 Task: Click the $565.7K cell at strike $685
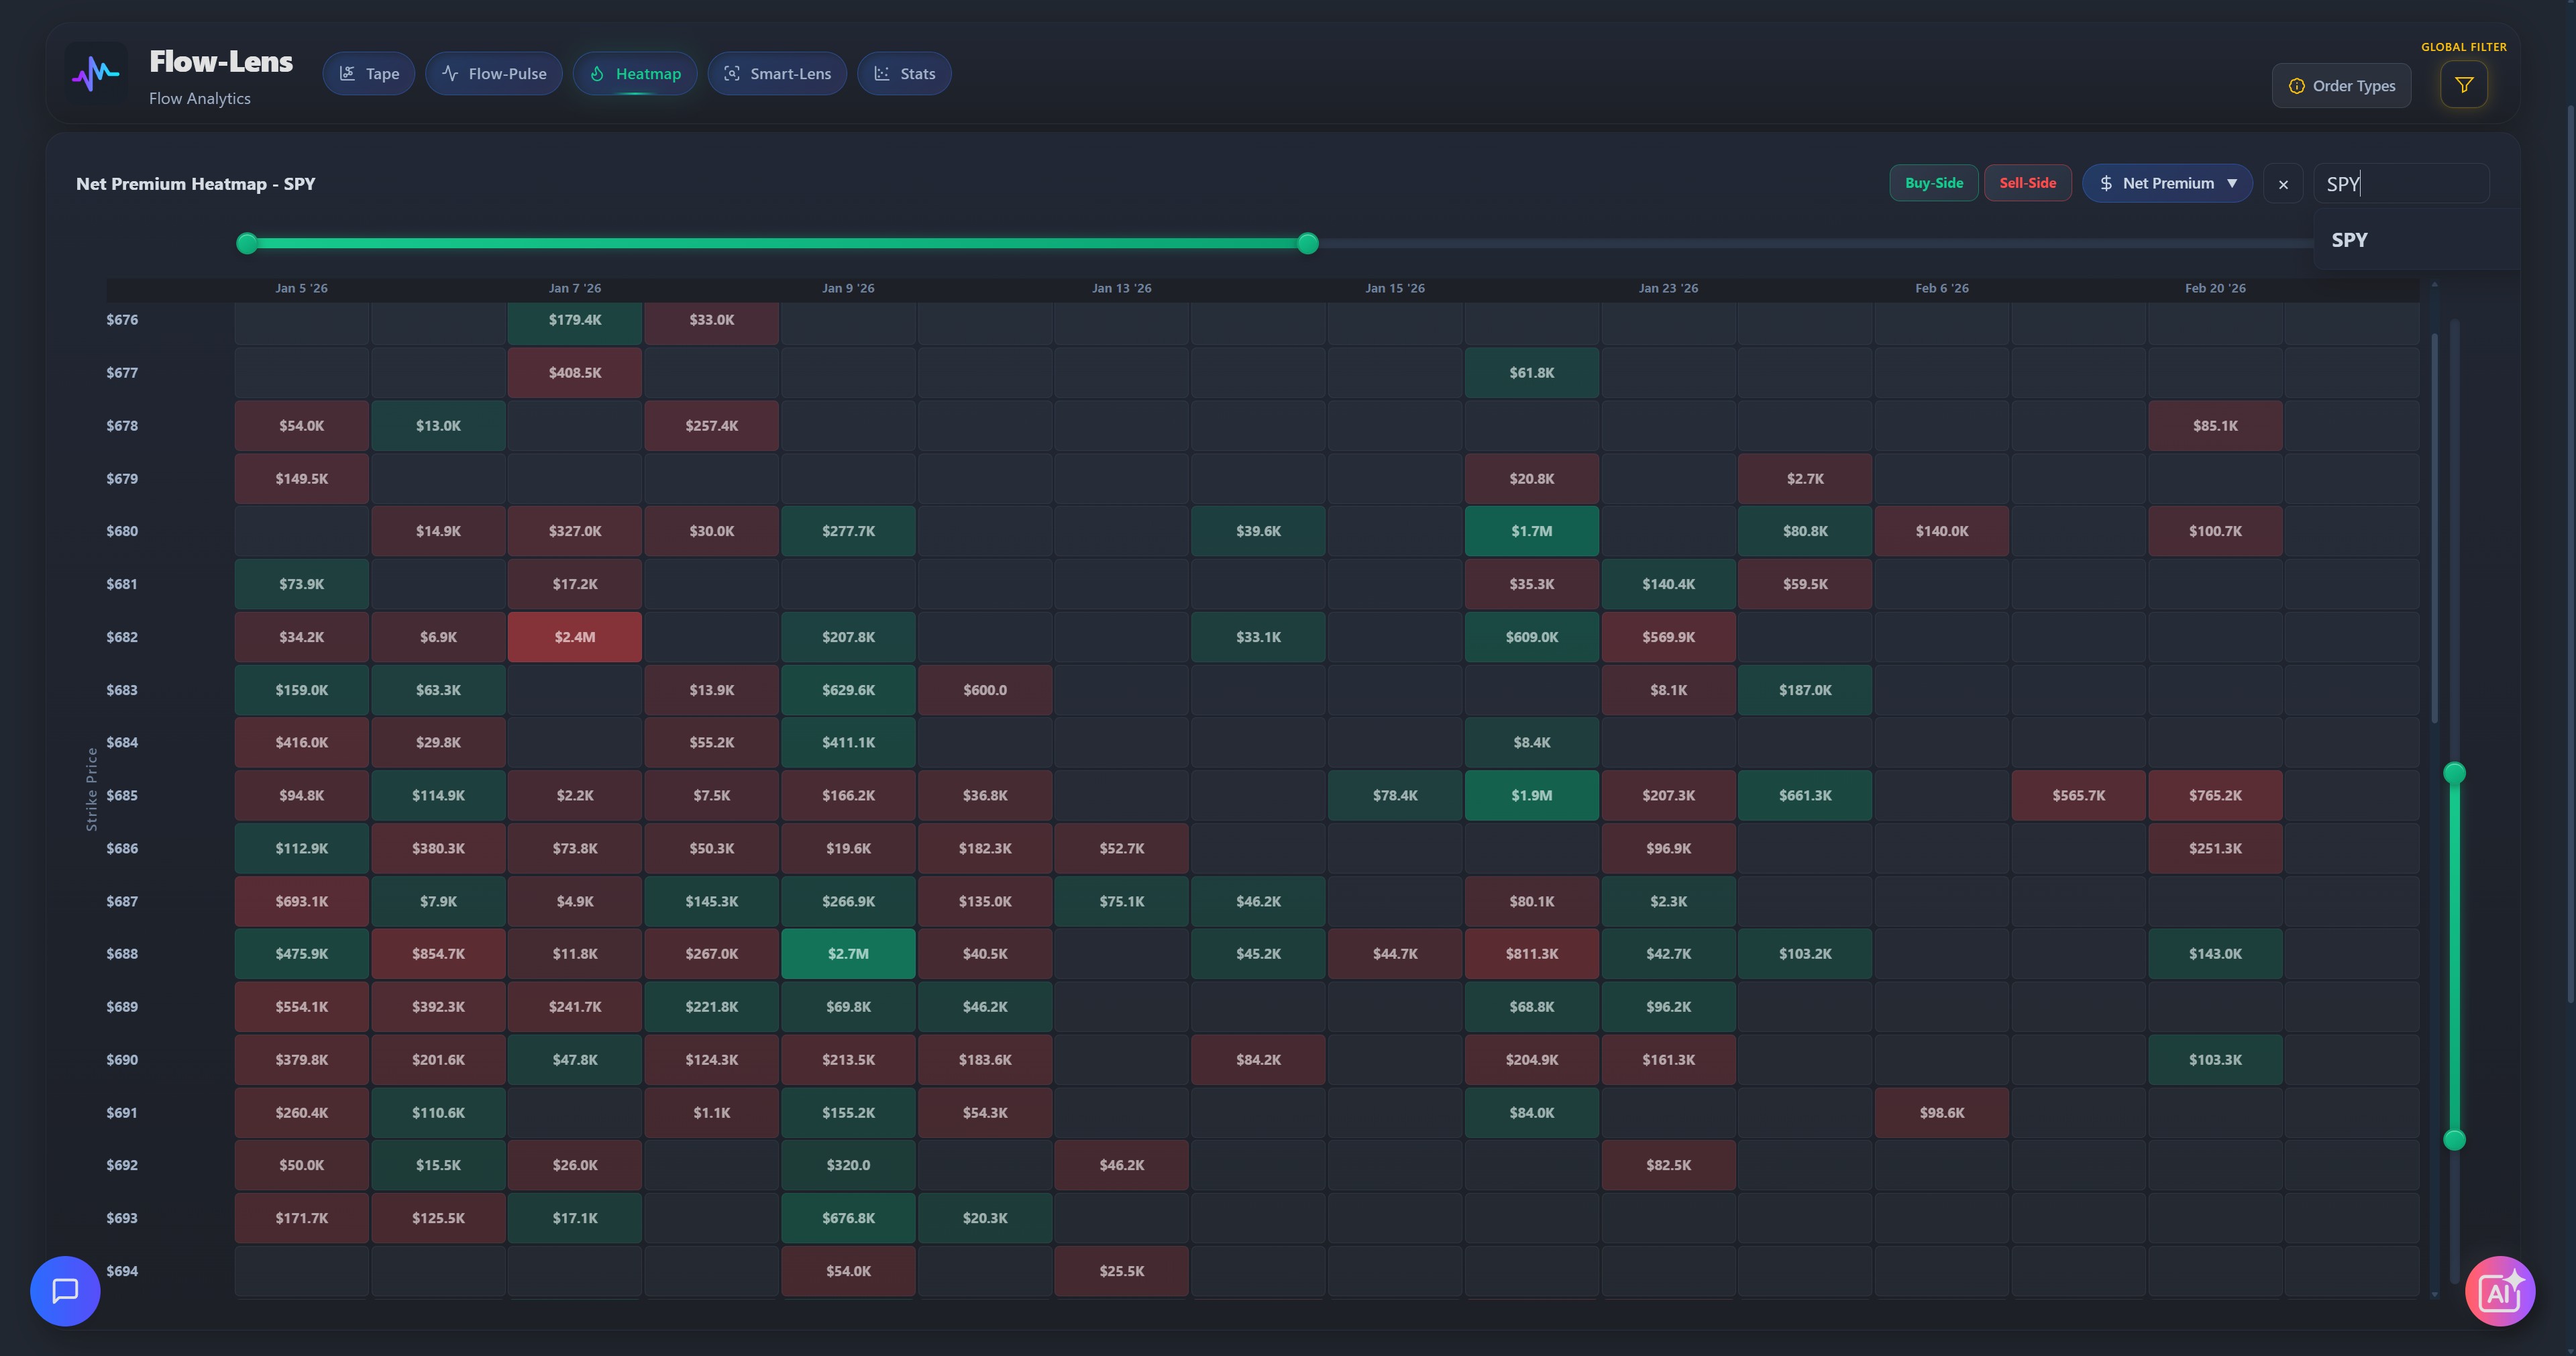click(x=2079, y=796)
